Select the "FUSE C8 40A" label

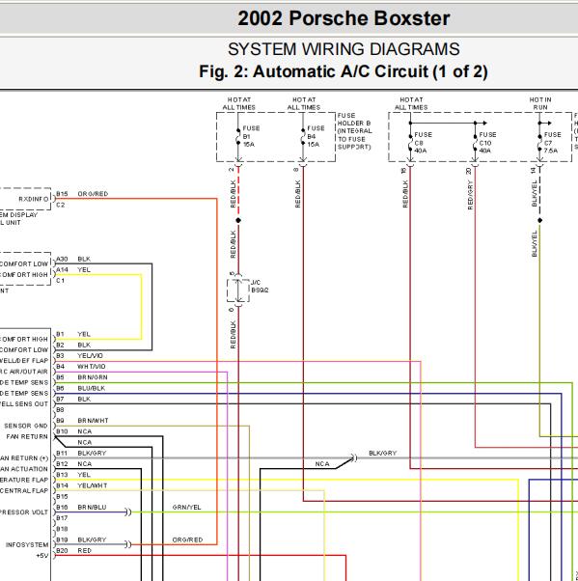pos(423,142)
